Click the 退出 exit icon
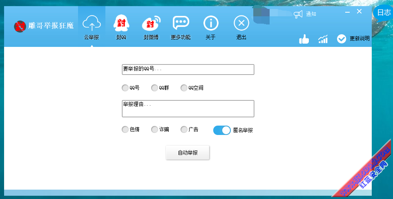This screenshot has width=393, height=199. click(241, 23)
